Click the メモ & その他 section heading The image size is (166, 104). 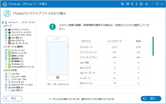(x=10, y=70)
